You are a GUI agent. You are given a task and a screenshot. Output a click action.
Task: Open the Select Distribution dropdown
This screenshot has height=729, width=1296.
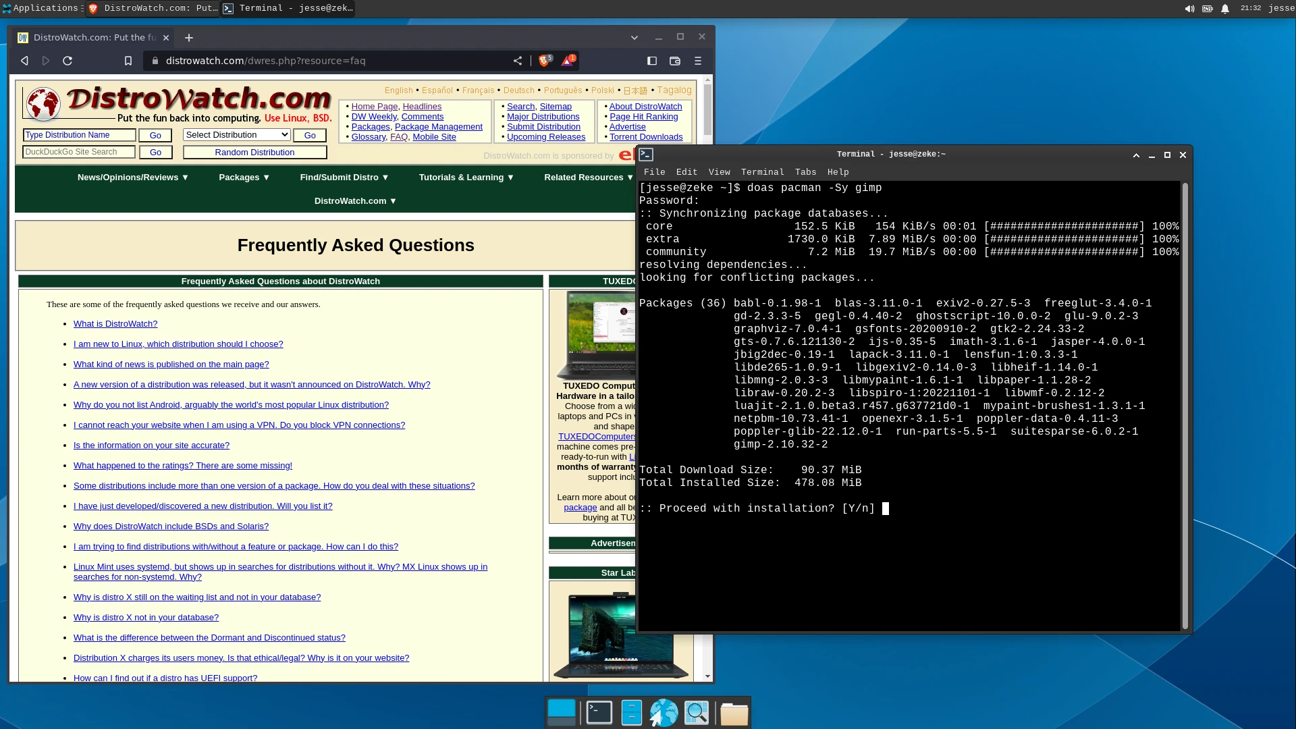coord(236,134)
